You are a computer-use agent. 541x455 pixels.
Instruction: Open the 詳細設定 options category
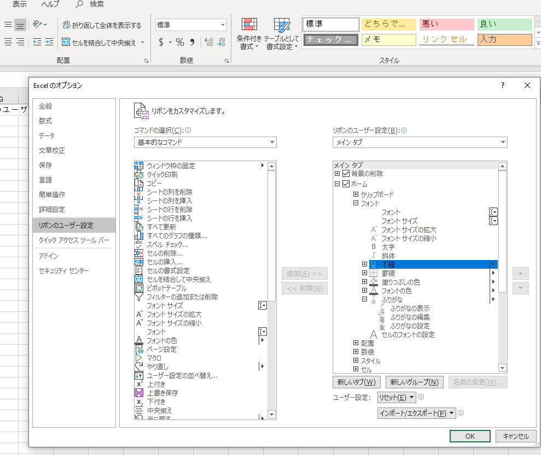[x=74, y=209]
